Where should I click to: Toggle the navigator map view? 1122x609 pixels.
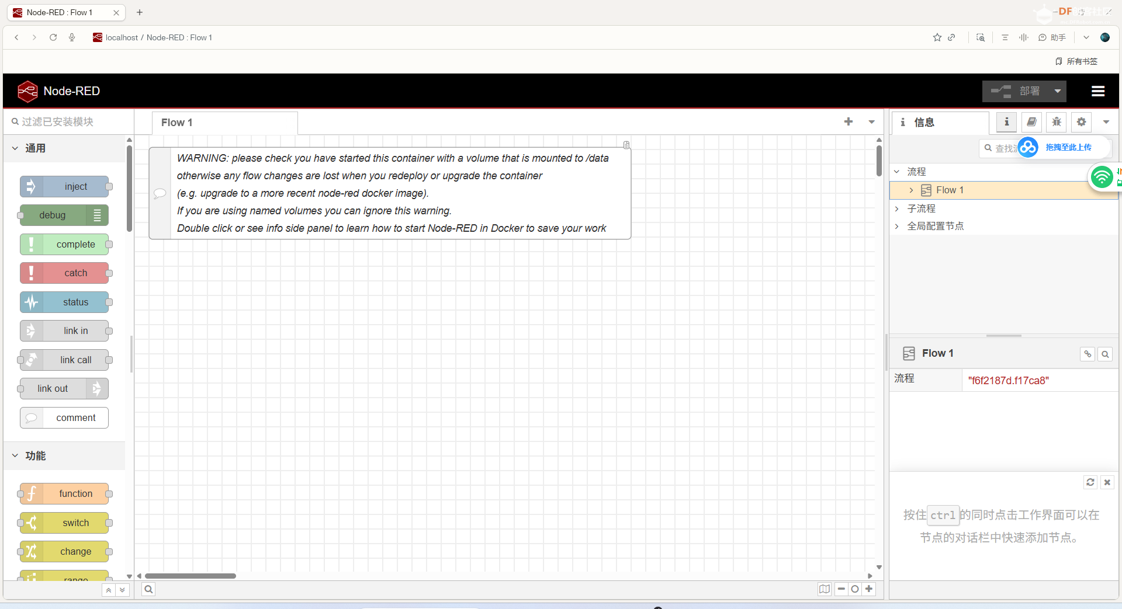point(825,589)
